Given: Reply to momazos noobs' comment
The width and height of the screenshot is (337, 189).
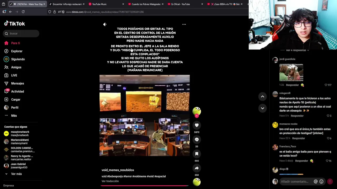Looking at the screenshot, I should coord(299,138).
